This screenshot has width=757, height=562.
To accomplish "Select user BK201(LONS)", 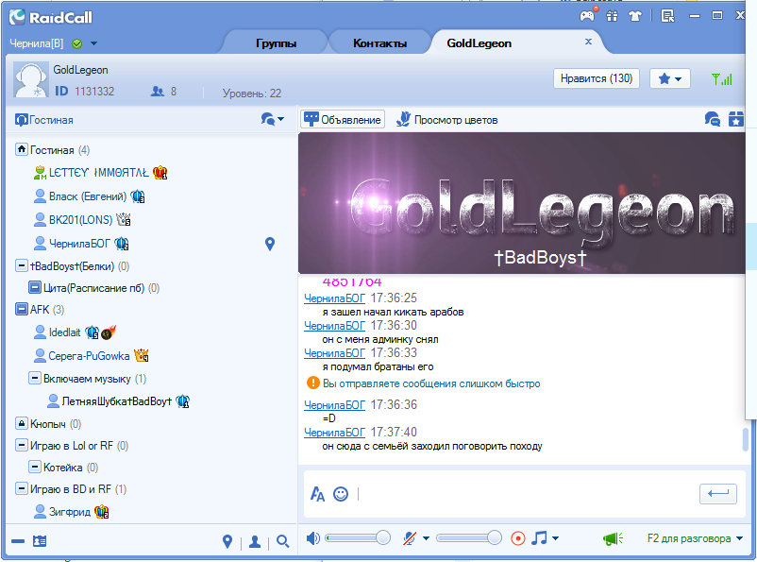I will point(82,220).
